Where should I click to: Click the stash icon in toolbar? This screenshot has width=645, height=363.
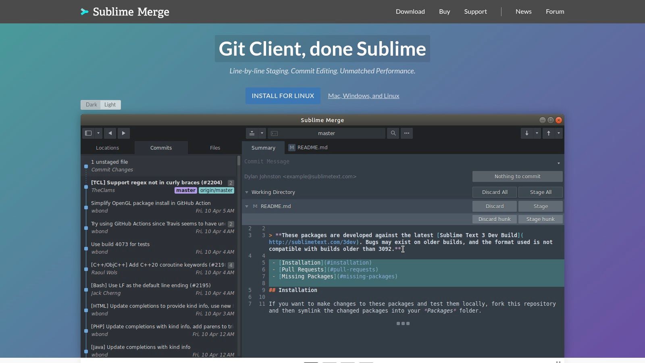tap(252, 133)
